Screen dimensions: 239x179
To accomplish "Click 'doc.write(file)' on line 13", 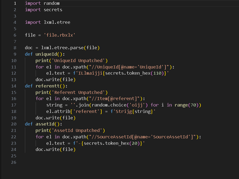I will pyautogui.click(x=55, y=79).
